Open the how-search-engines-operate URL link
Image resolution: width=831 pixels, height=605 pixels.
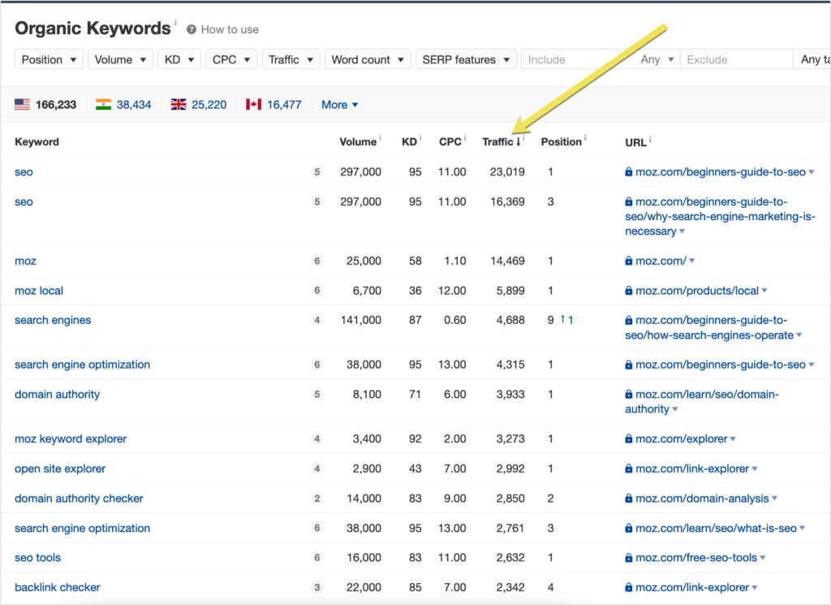pos(709,328)
